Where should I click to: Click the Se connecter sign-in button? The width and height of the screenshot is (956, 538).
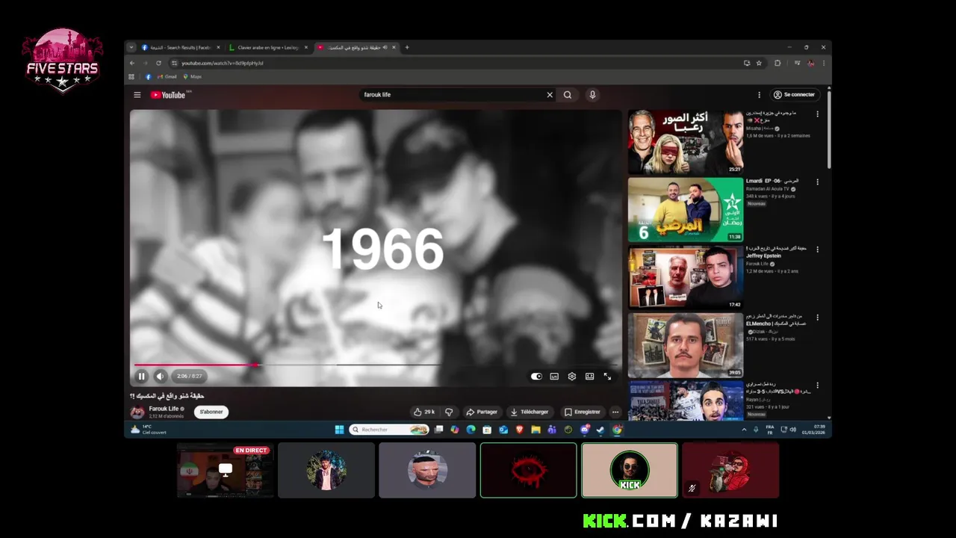pyautogui.click(x=795, y=95)
